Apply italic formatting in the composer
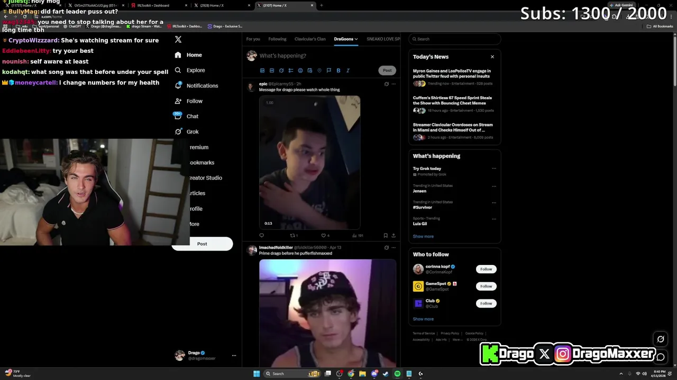Viewport: 677px width, 380px height. pos(348,70)
